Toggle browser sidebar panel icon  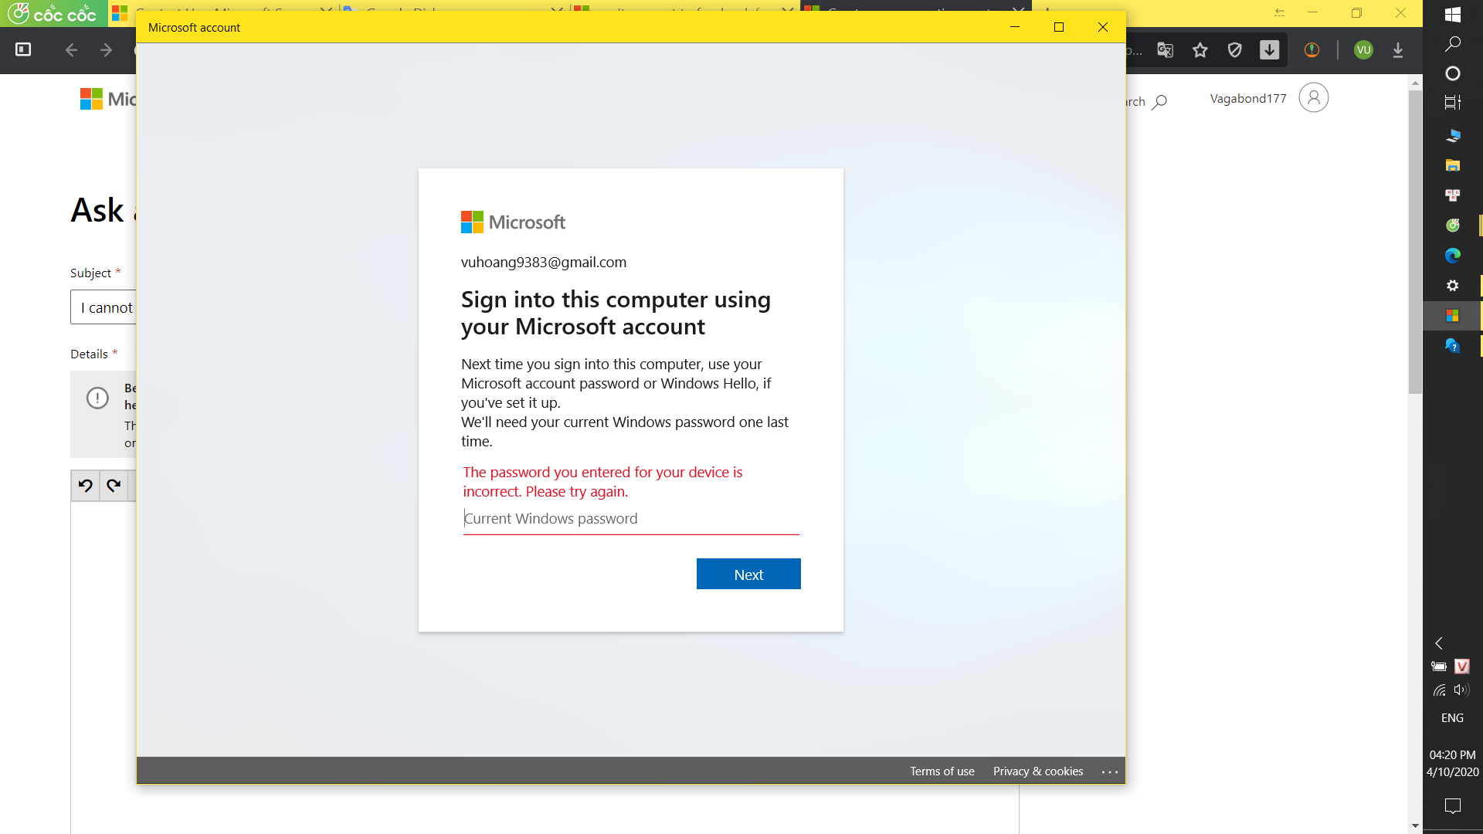click(x=23, y=49)
